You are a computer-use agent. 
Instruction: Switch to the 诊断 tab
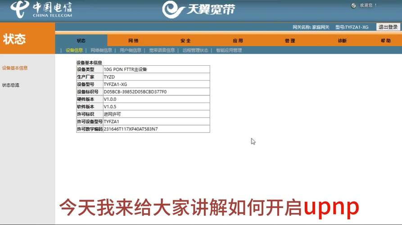click(342, 40)
